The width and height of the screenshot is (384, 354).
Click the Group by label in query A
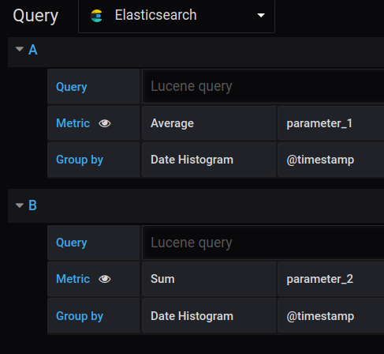[x=80, y=160]
